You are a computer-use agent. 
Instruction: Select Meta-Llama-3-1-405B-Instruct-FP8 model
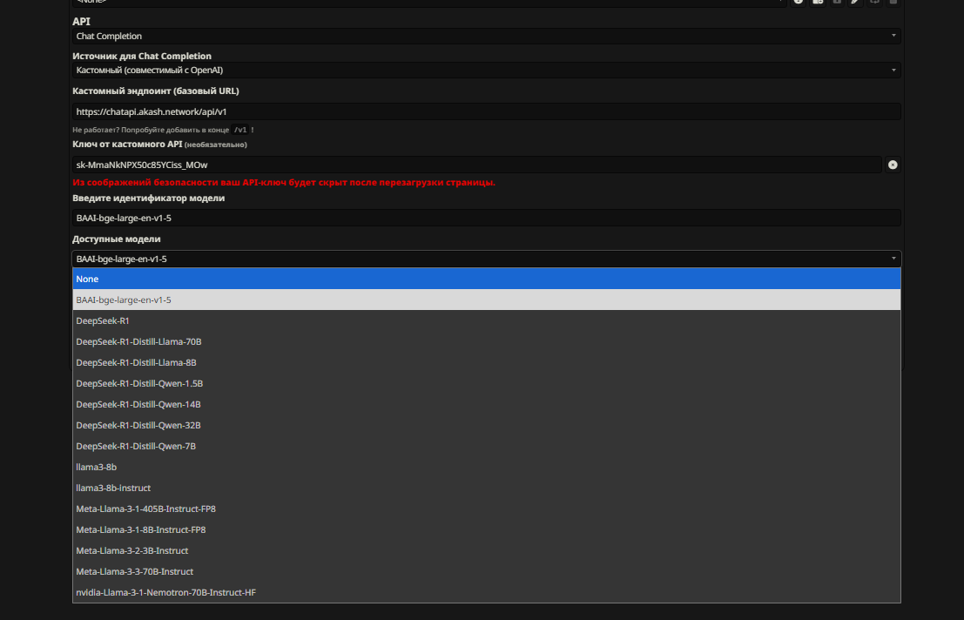[x=486, y=509]
